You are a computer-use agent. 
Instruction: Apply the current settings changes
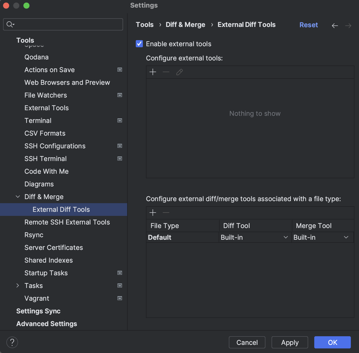pyautogui.click(x=290, y=342)
